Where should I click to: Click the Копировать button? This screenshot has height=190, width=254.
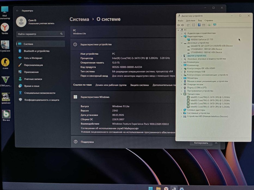pyautogui.click(x=201, y=143)
